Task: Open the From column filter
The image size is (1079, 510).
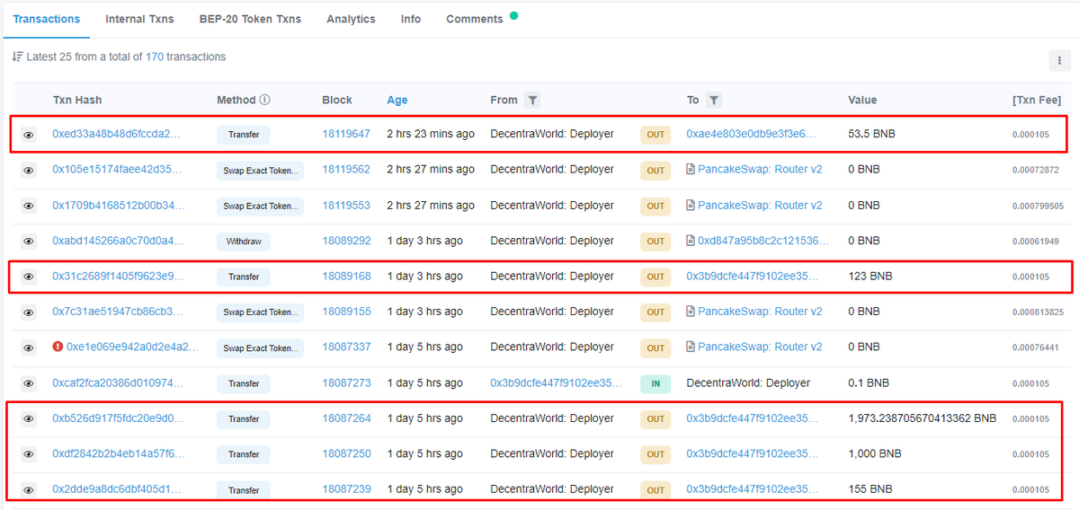Action: pyautogui.click(x=532, y=101)
